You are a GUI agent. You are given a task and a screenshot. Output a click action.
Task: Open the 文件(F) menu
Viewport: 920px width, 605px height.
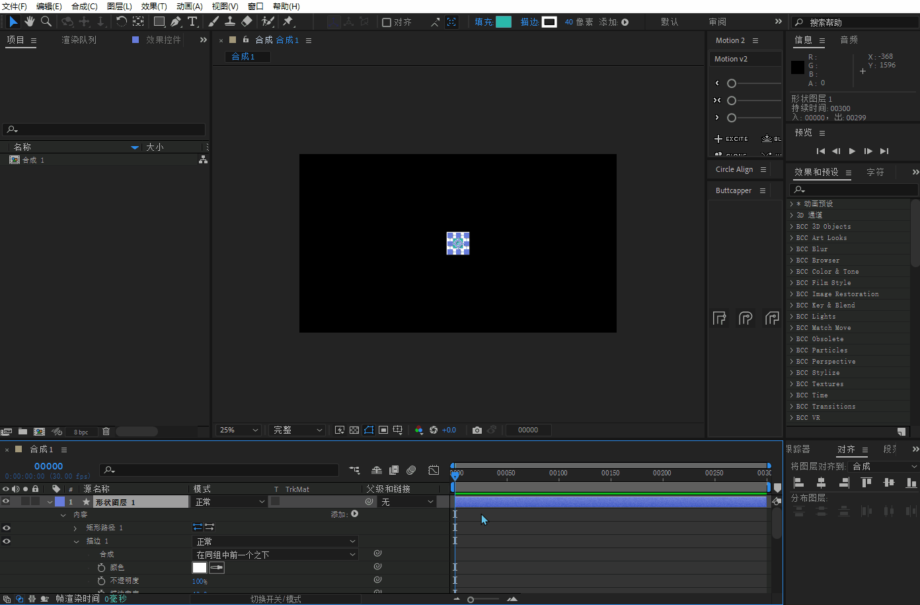click(15, 6)
